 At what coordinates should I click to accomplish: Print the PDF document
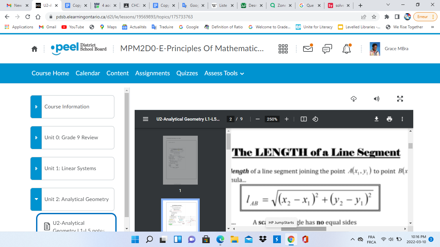point(389,119)
